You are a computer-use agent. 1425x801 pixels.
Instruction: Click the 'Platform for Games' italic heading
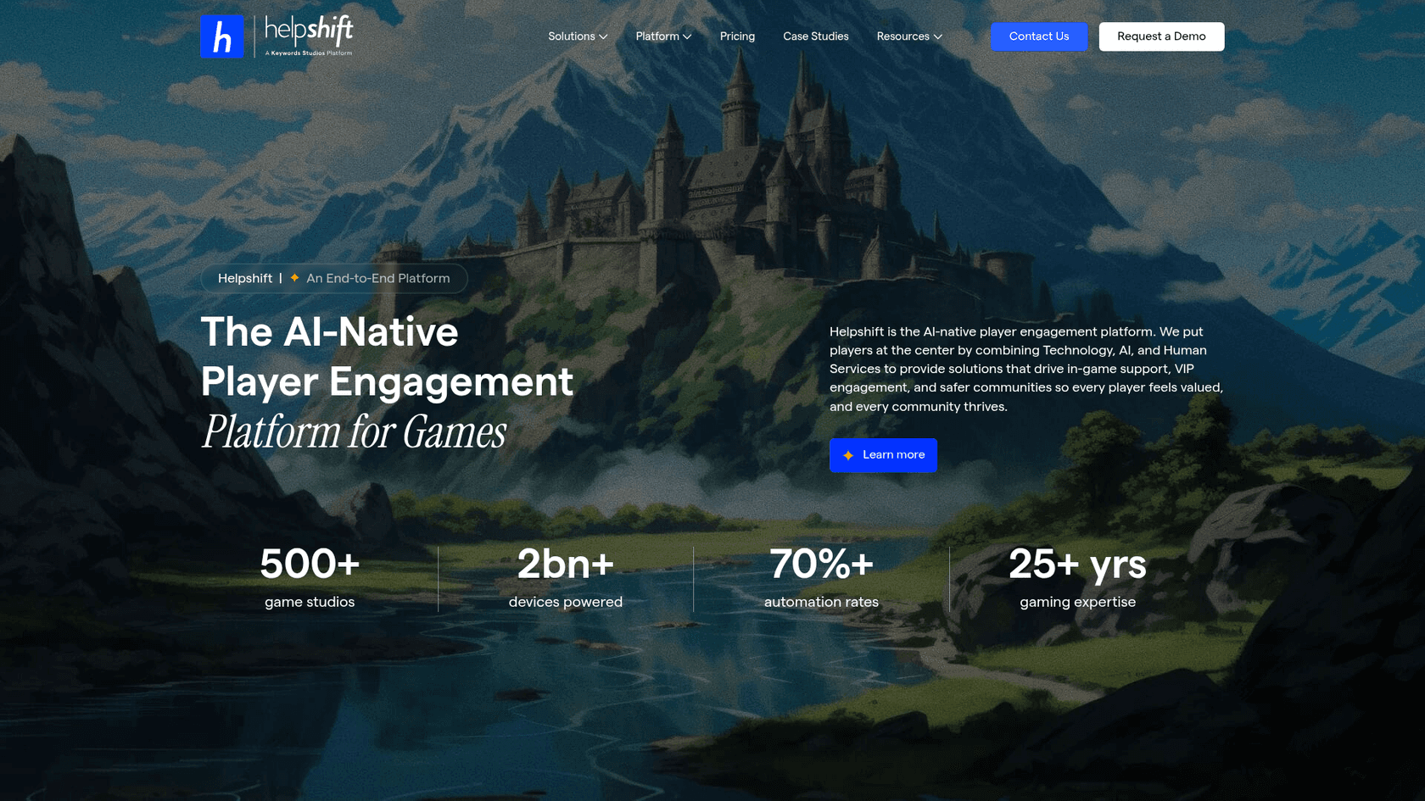tap(354, 432)
